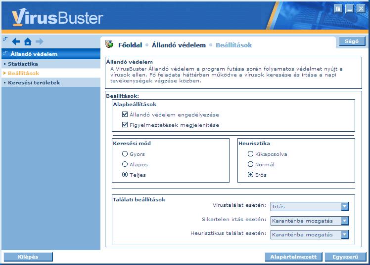Restore defaults with Alapértelmezett button
Image resolution: width=370 pixels, height=265 pixels.
pyautogui.click(x=293, y=257)
